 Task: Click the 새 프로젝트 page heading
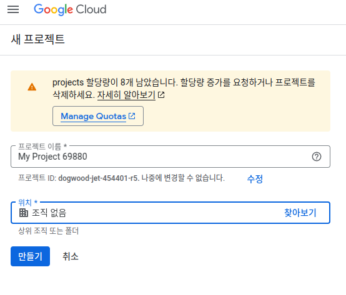coord(37,39)
